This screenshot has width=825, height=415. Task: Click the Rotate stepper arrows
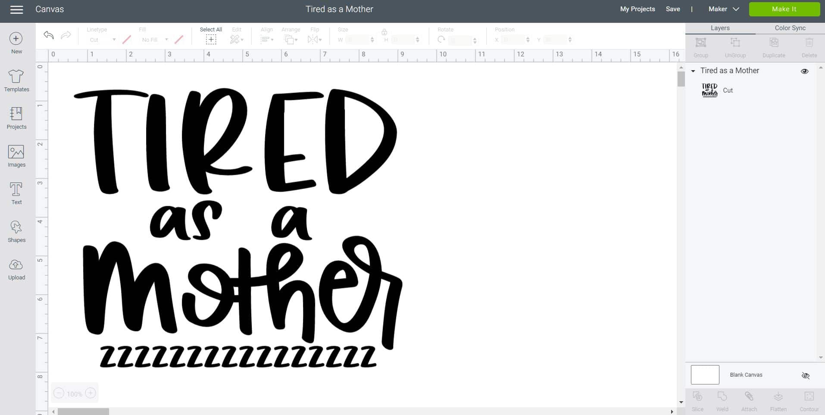(475, 40)
